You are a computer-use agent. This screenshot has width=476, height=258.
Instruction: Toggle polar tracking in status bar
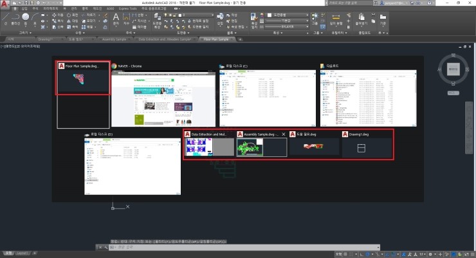tap(367, 254)
